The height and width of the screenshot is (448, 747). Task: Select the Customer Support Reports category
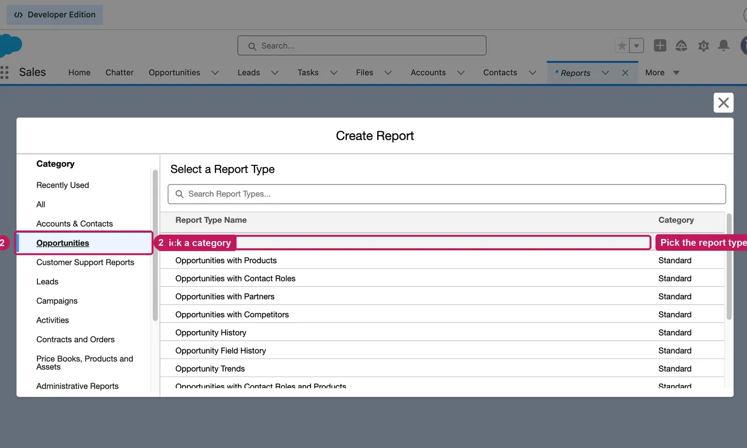tap(85, 262)
